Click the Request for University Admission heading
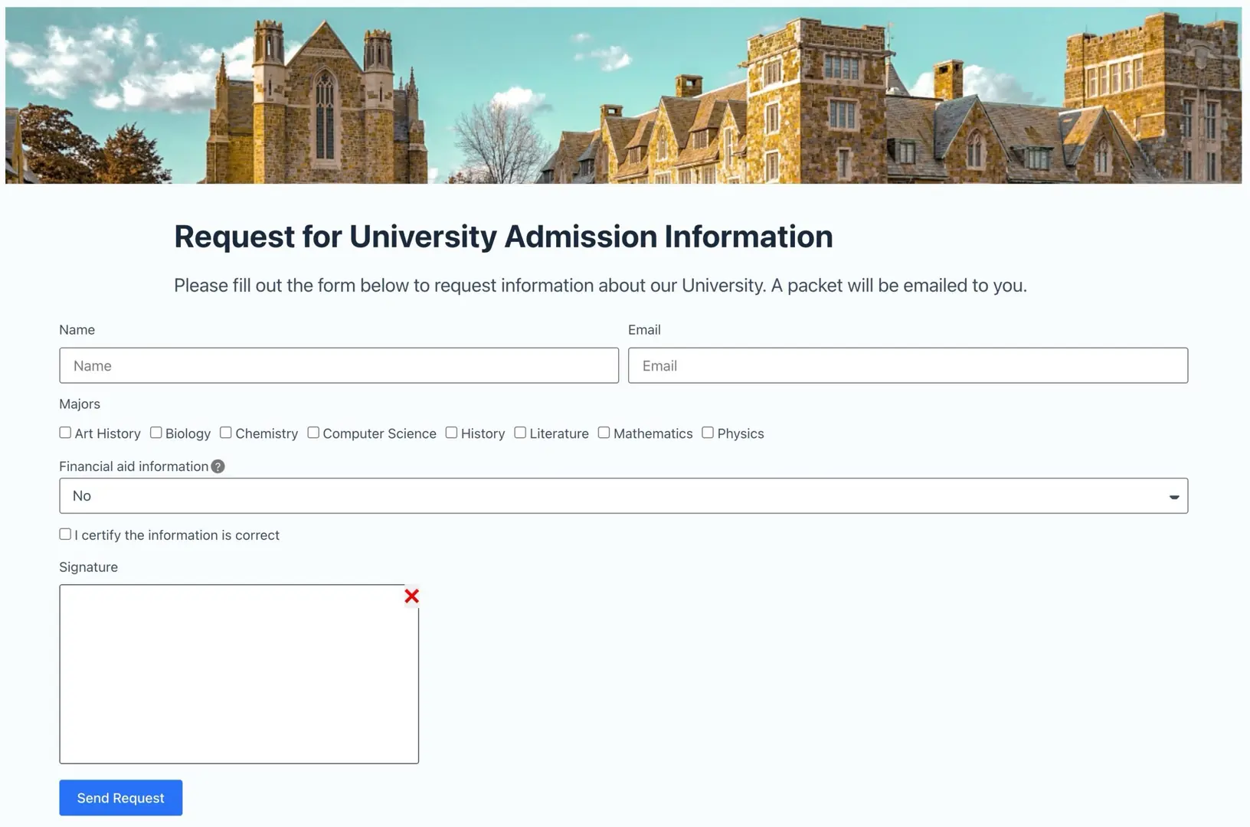The width and height of the screenshot is (1250, 827). coord(503,237)
